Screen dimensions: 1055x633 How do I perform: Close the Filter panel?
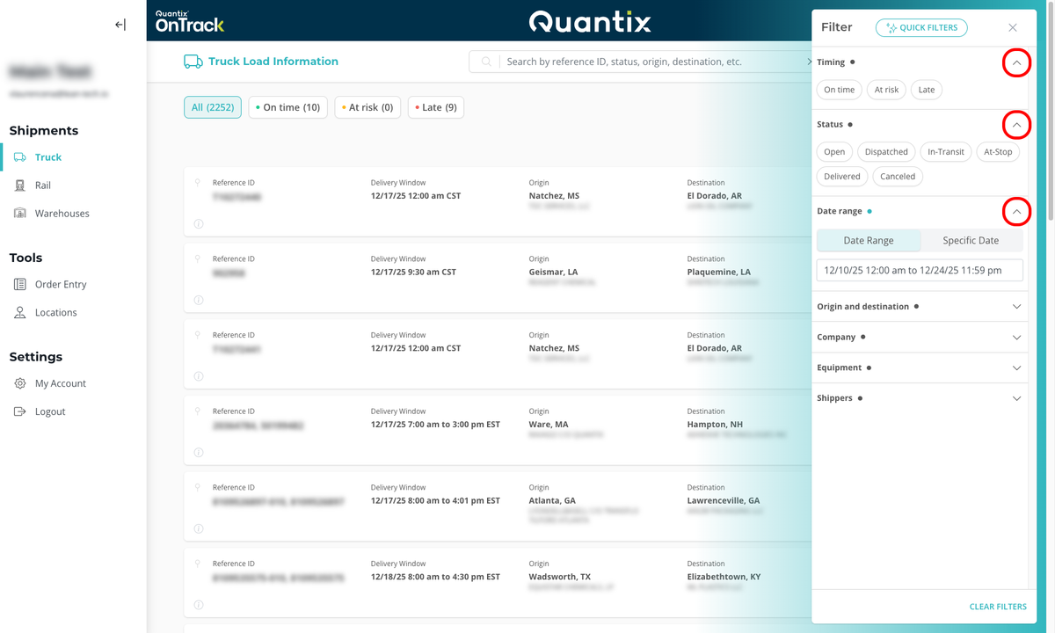1013,27
